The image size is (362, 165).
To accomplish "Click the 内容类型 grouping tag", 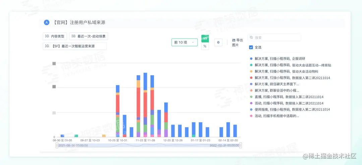I will (x=55, y=36).
